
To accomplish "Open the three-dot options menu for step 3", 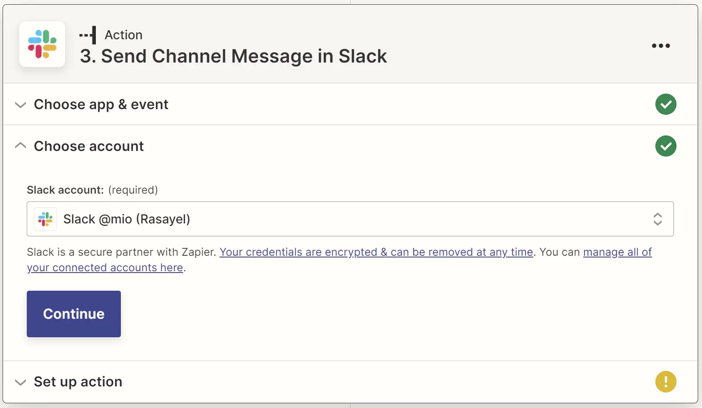I will click(x=661, y=46).
